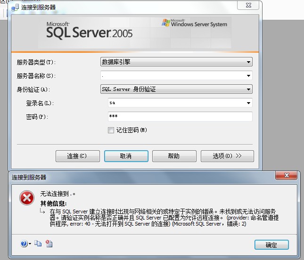
Task: Expand the 服务器名称 dropdown arrow
Action: 248,76
